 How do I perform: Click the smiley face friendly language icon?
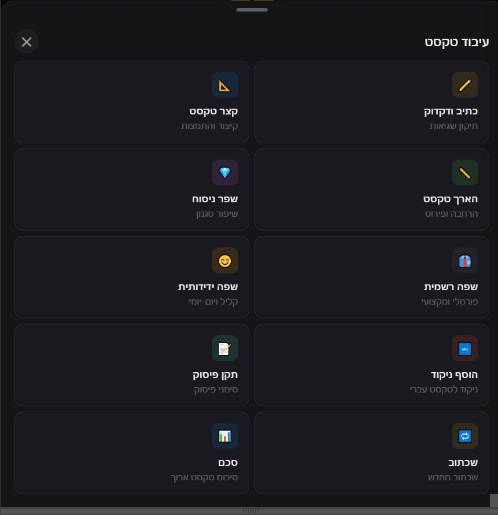pyautogui.click(x=225, y=261)
